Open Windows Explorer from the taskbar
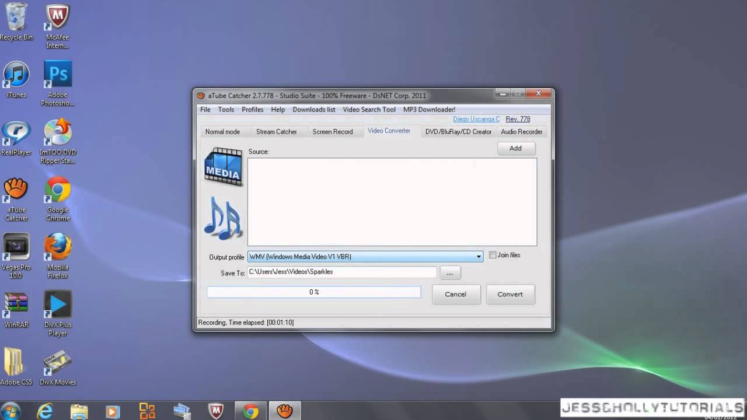The width and height of the screenshot is (747, 420). click(79, 411)
